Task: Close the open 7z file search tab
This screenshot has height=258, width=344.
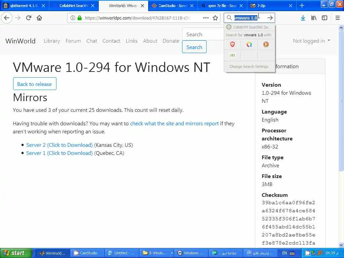Action: pyautogui.click(x=241, y=6)
